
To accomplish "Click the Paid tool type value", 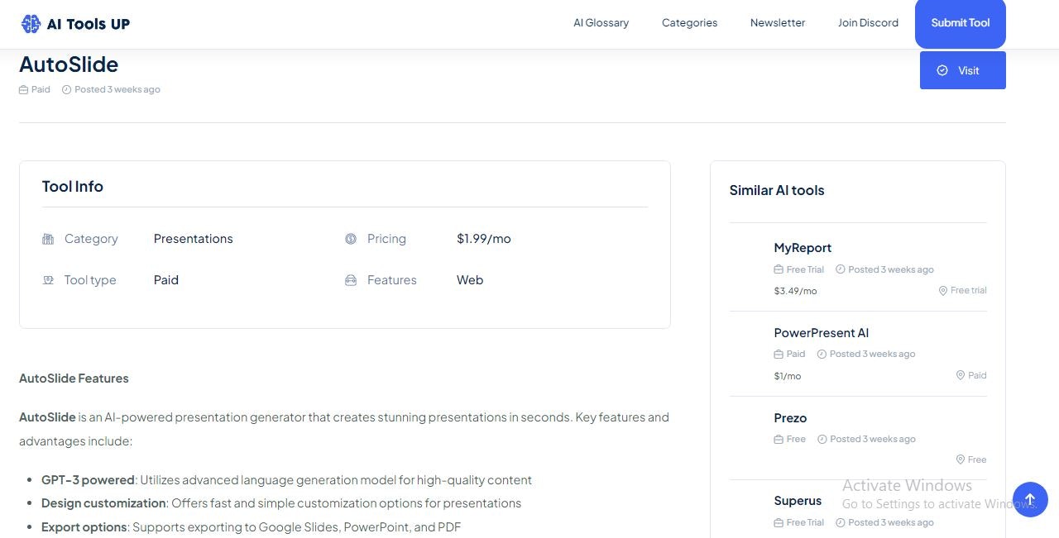I will [x=166, y=280].
